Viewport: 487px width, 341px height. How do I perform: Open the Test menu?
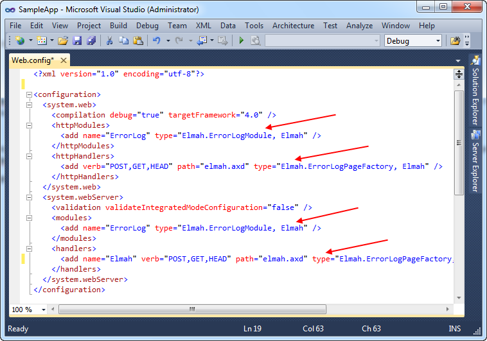coord(330,26)
